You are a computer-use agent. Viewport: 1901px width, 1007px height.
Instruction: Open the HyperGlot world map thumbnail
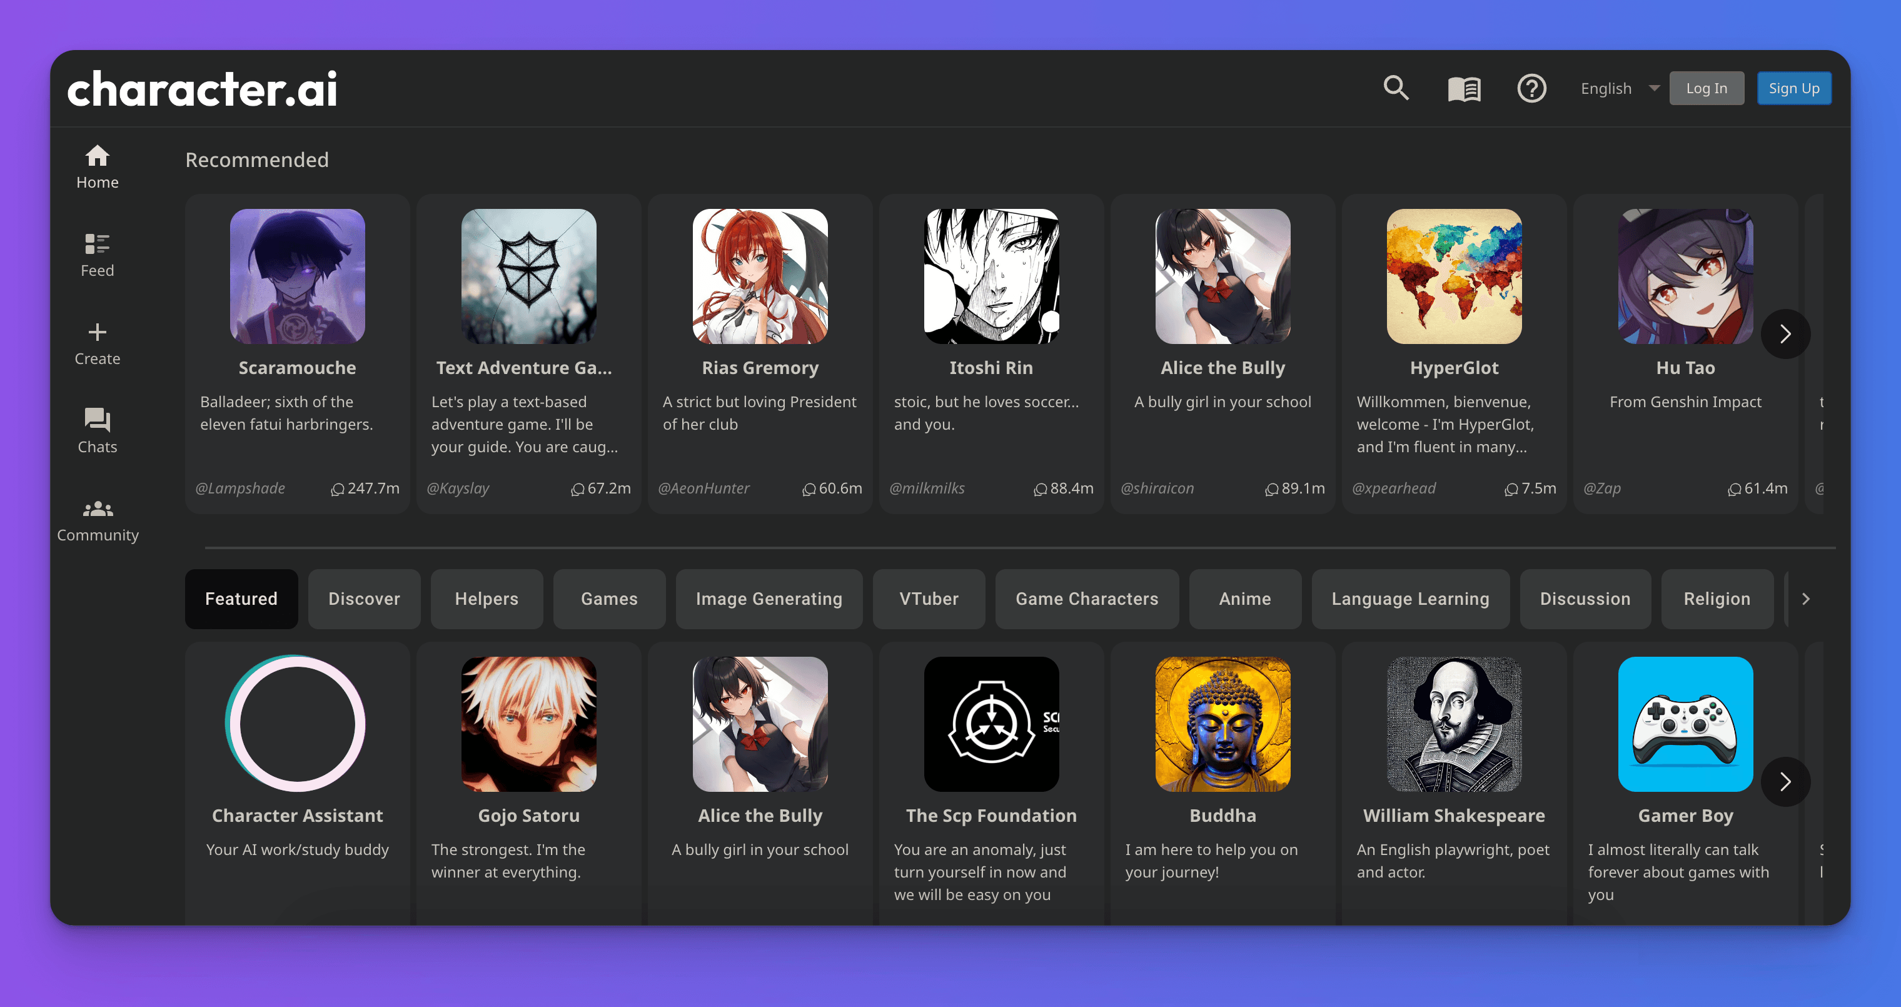point(1453,276)
